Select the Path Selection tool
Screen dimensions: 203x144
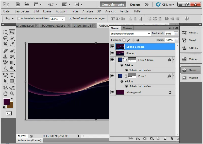point(5,81)
